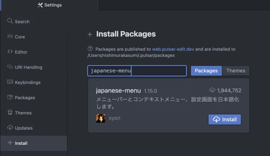Click the box icon beside Packages

(x=10, y=97)
